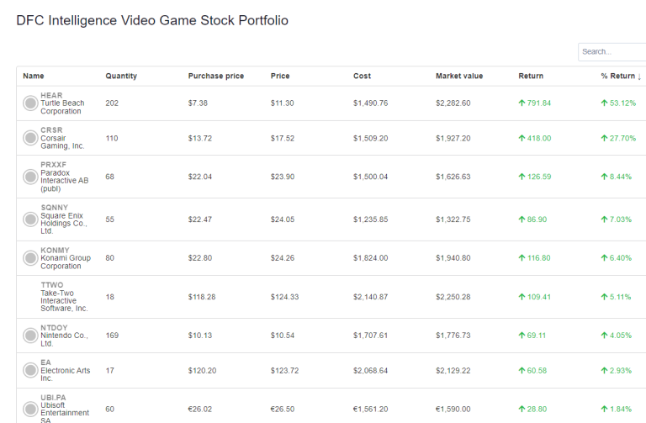The height and width of the screenshot is (423, 646).
Task: Open the NTDOY ticker symbol link
Action: coord(55,328)
